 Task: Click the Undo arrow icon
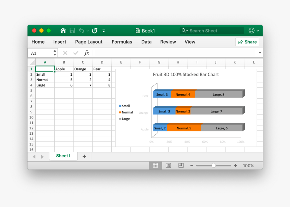pyautogui.click(x=81, y=30)
